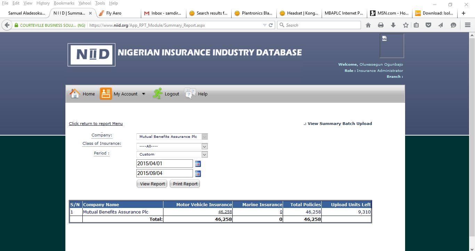Open calendar picker for start date 2015/04/01
This screenshot has height=251, width=475.
[198, 164]
